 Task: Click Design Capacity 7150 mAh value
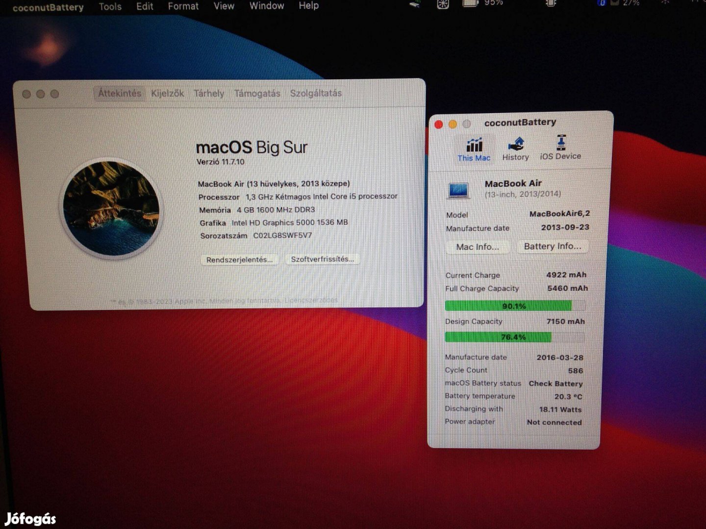566,321
